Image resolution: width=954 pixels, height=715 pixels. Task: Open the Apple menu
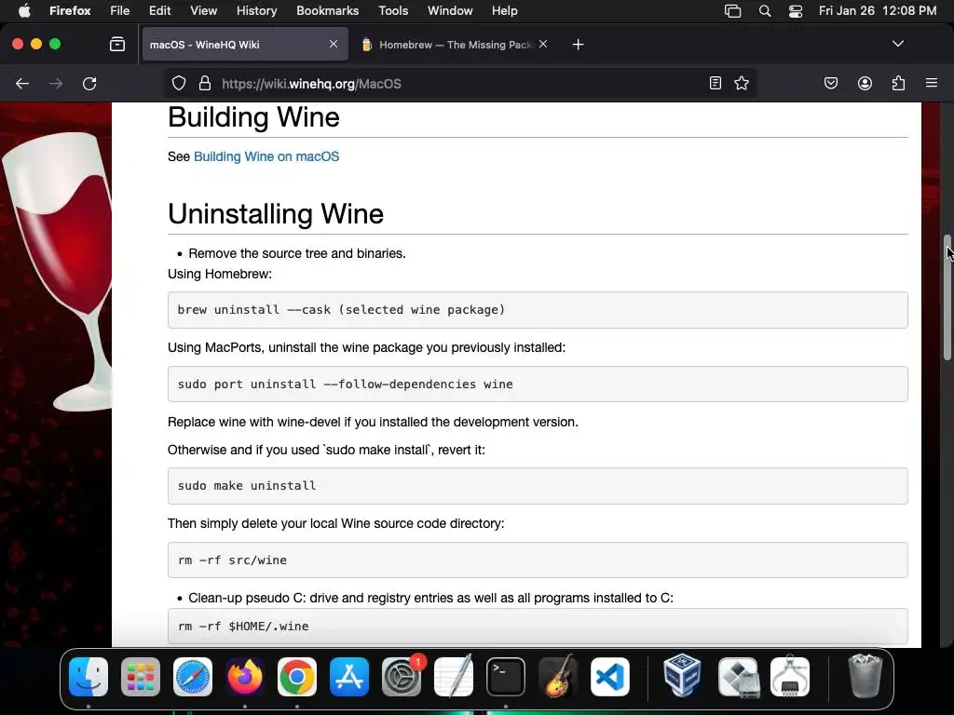(24, 11)
